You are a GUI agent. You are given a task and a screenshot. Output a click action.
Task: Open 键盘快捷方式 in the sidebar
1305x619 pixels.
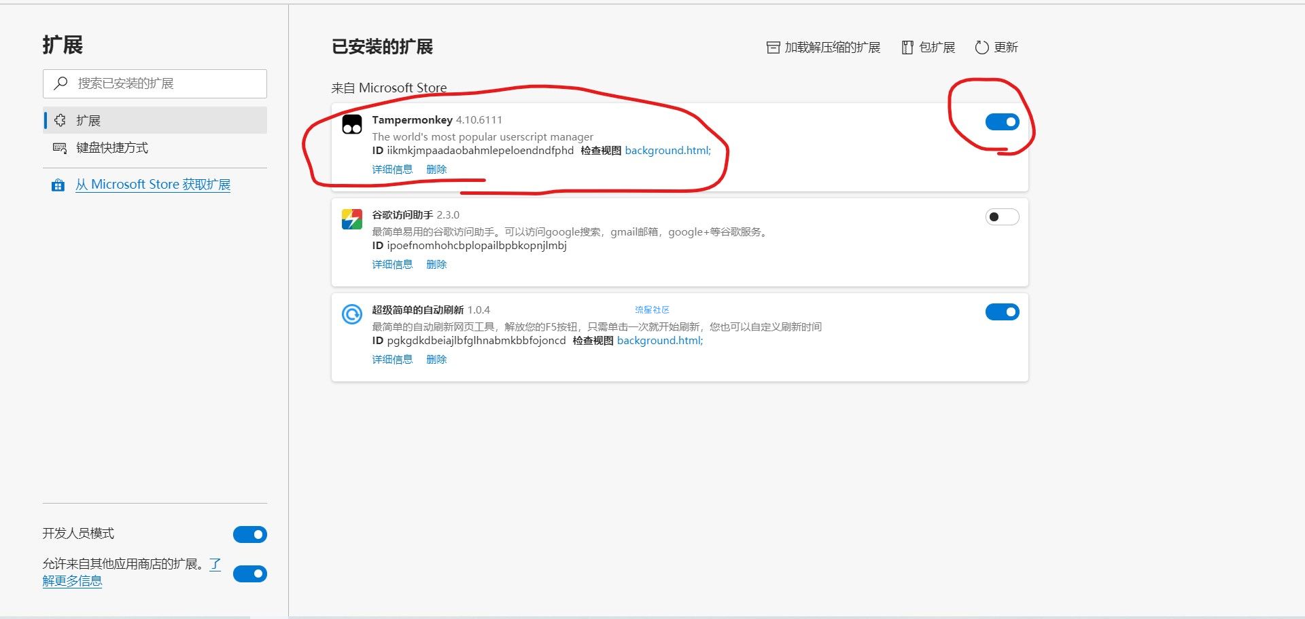pyautogui.click(x=155, y=148)
